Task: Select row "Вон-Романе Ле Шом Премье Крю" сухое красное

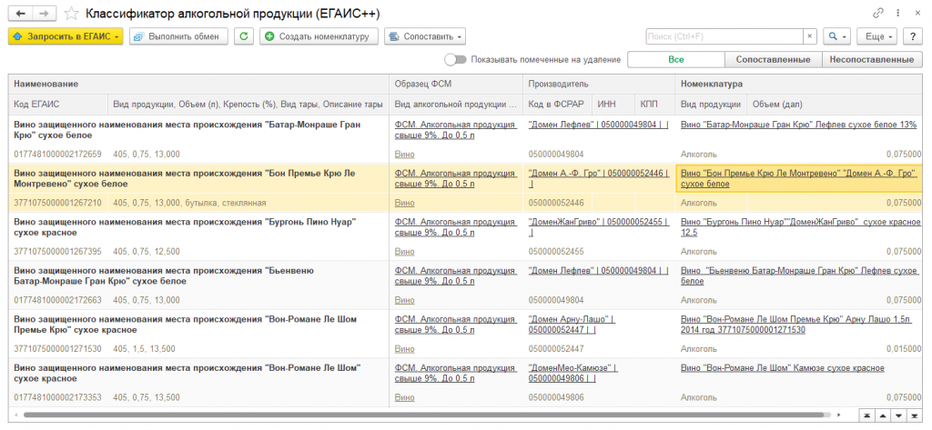Action: click(199, 325)
